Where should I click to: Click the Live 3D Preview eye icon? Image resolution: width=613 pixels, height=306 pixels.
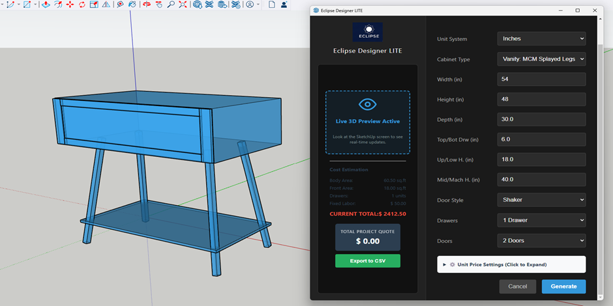(x=368, y=104)
